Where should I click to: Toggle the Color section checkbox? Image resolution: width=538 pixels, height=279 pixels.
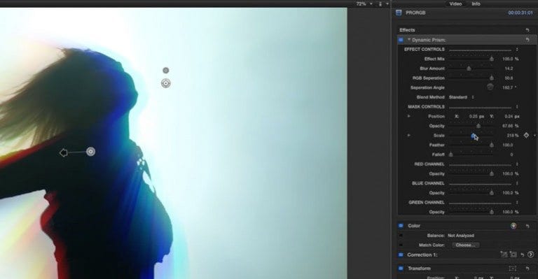(401, 226)
